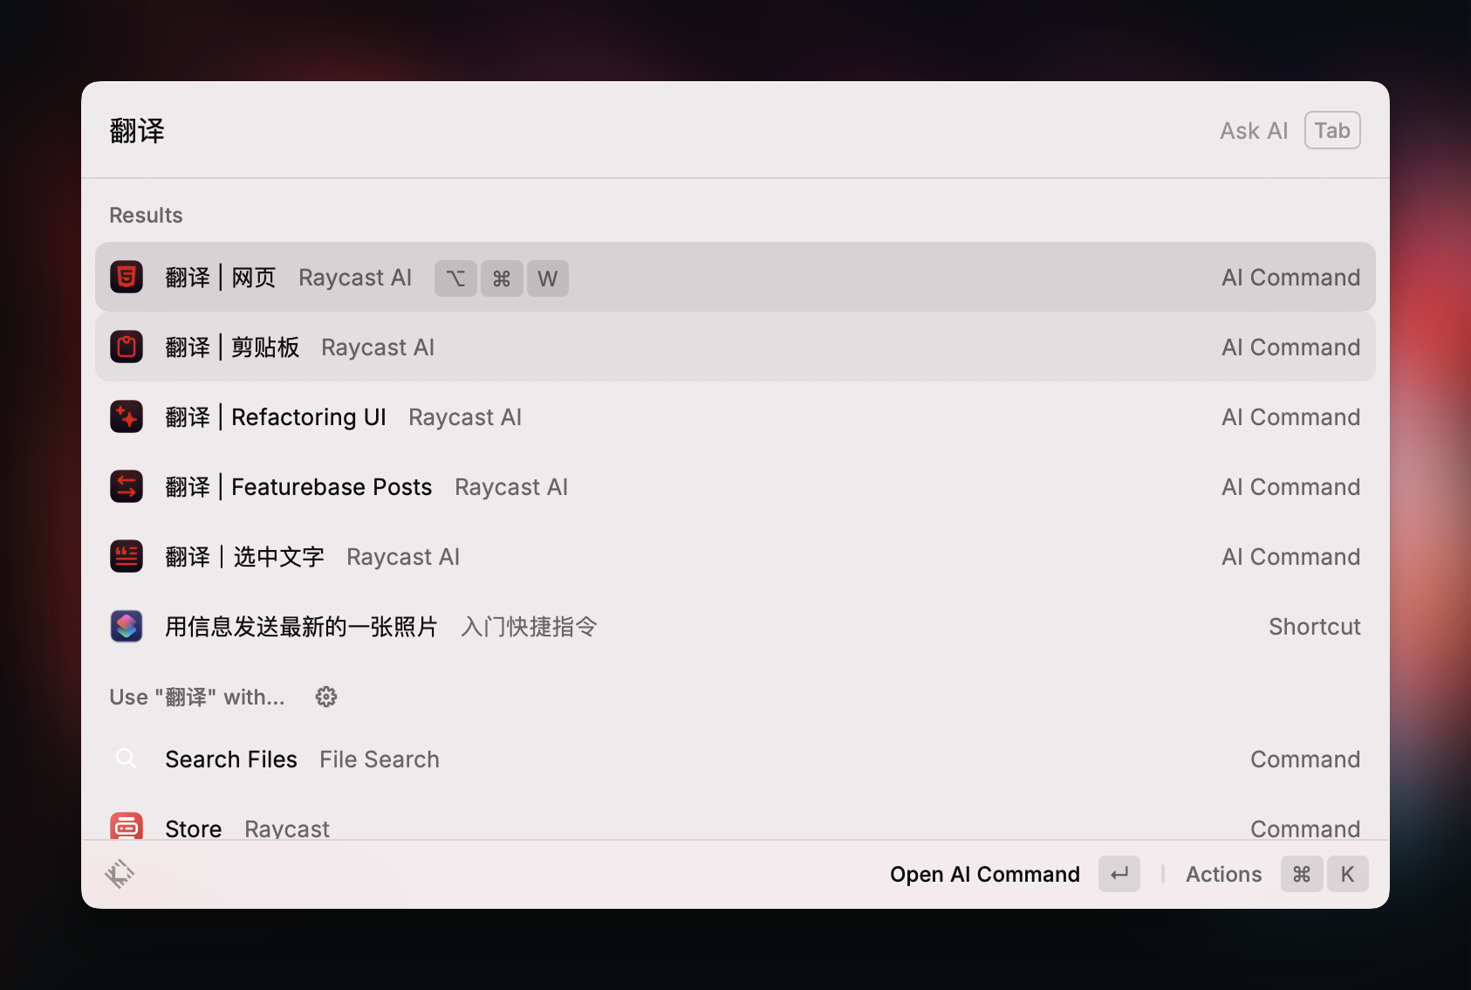Click Open AI Command in the bottom bar

[x=984, y=874]
